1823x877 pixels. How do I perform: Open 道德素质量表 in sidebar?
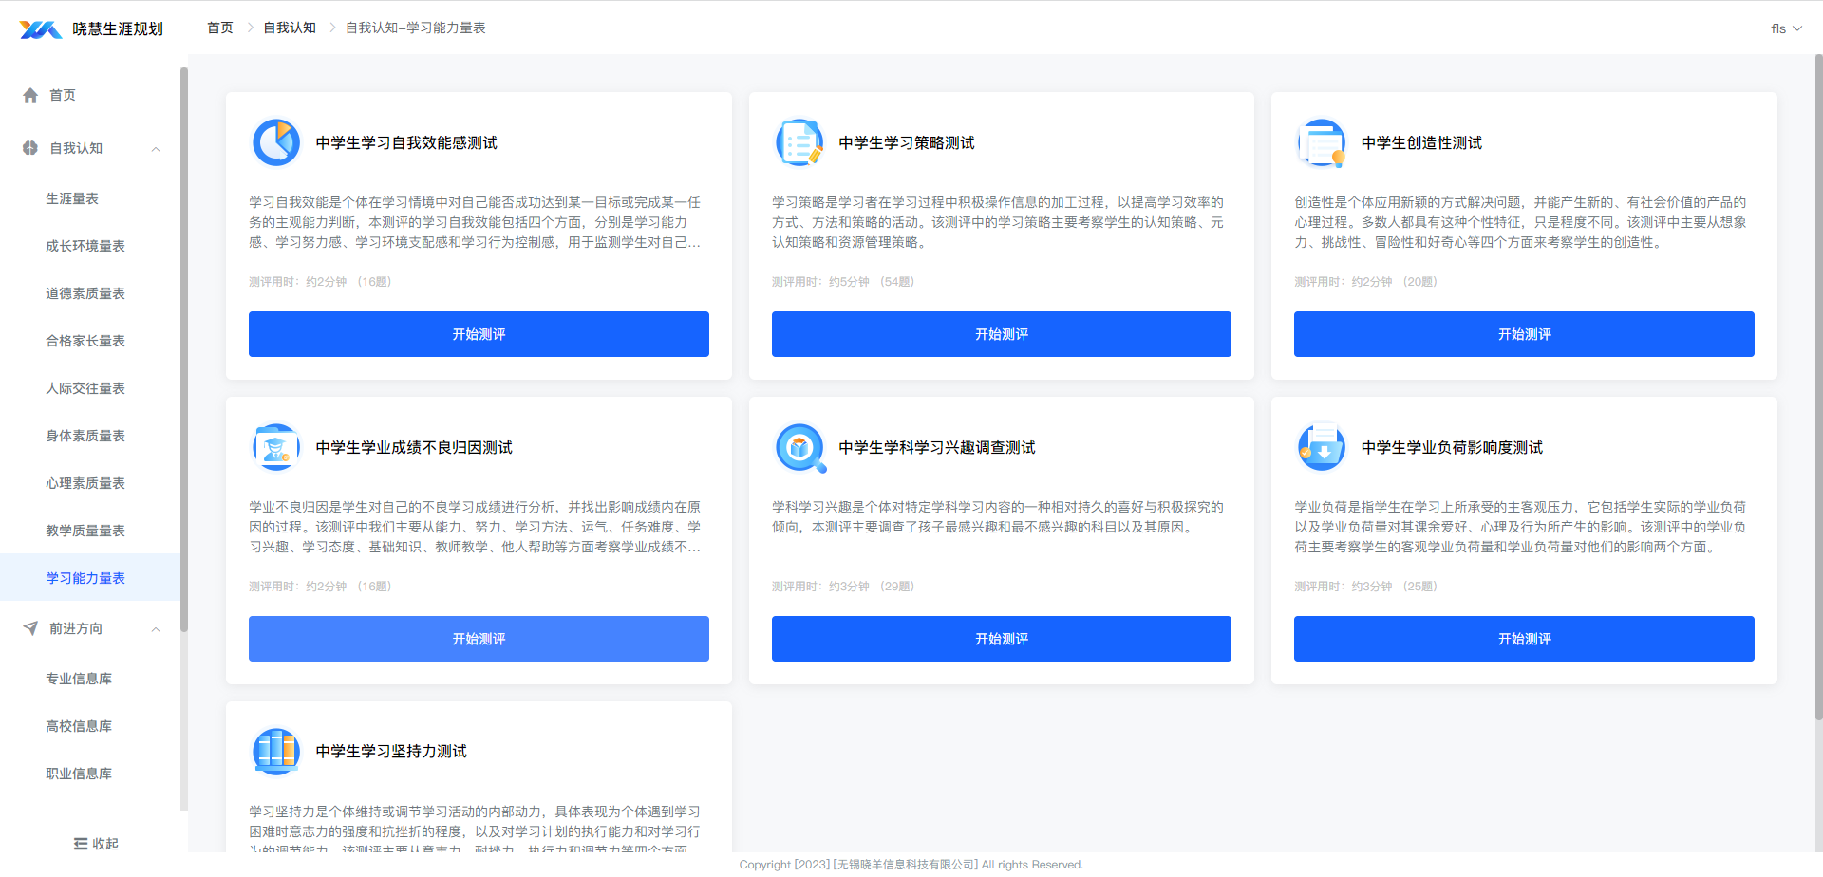[x=85, y=293]
